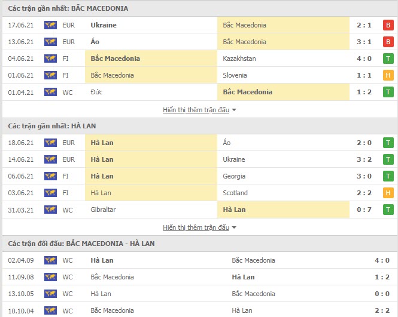
Task: Click the red B result badge for Ukraine match
Action: tap(388, 25)
